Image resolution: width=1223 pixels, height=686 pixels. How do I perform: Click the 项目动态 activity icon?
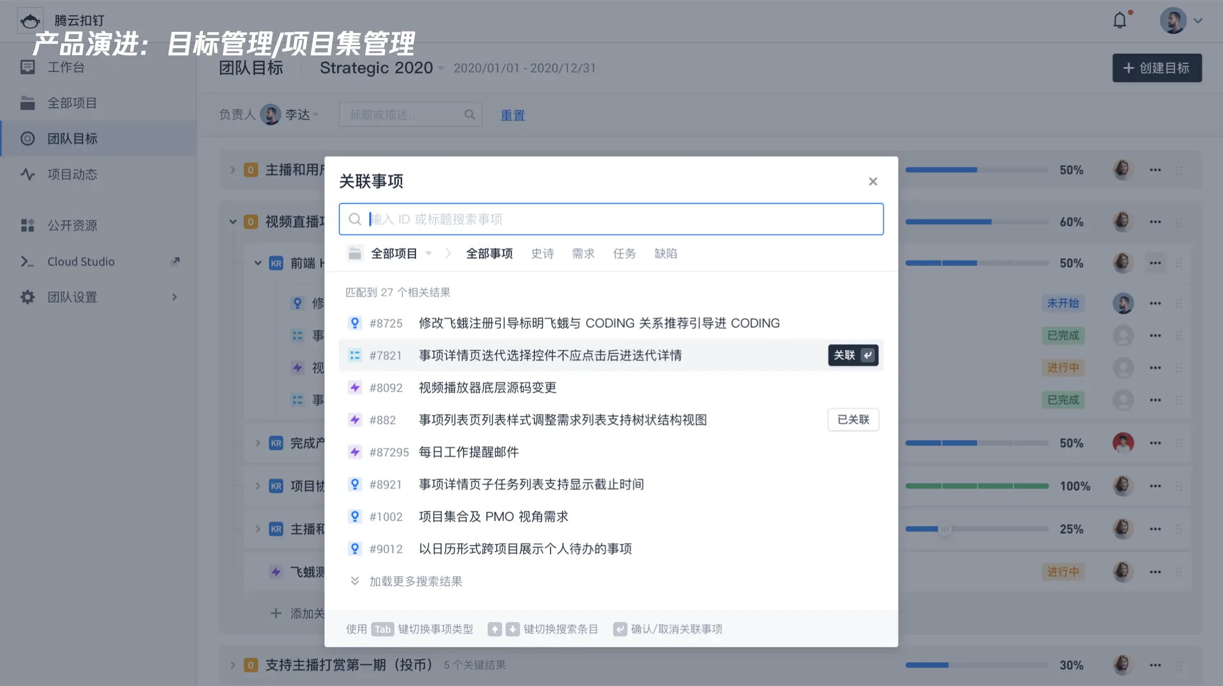27,175
